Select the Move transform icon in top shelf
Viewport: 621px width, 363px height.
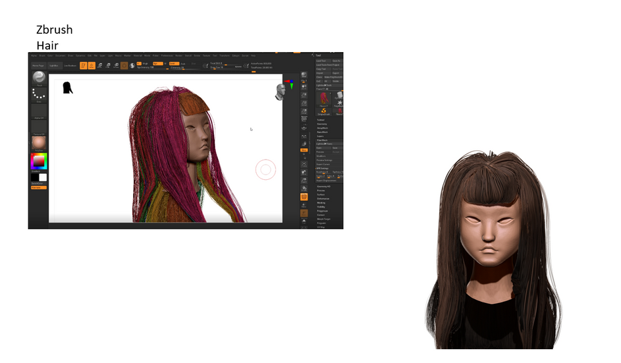[99, 65]
